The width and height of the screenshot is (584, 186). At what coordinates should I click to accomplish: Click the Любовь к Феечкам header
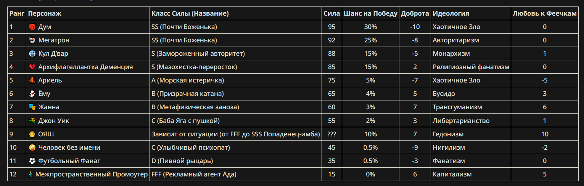545,13
